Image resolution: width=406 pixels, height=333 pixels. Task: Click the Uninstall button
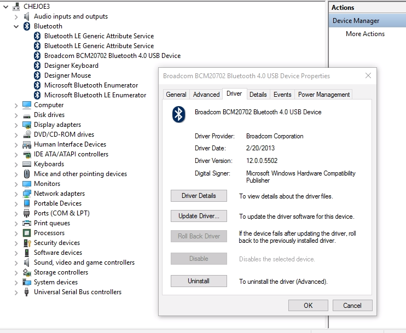tap(199, 281)
